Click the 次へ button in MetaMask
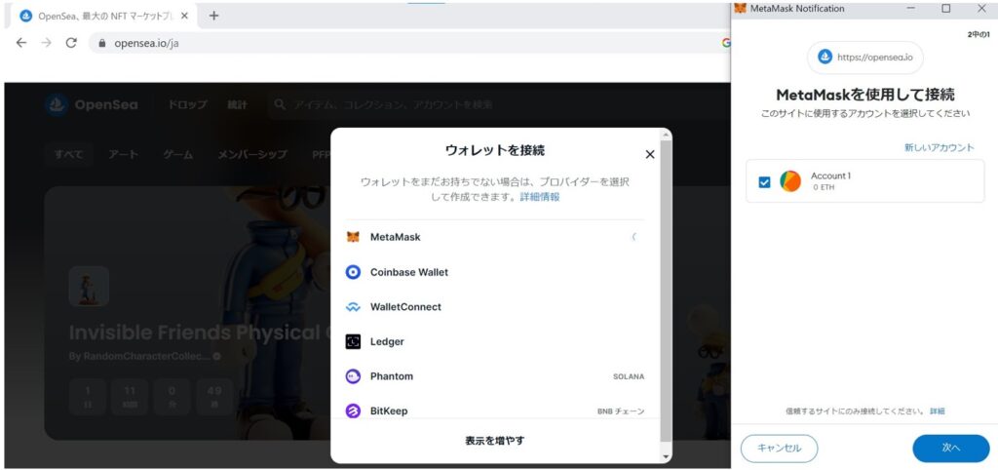 951,449
